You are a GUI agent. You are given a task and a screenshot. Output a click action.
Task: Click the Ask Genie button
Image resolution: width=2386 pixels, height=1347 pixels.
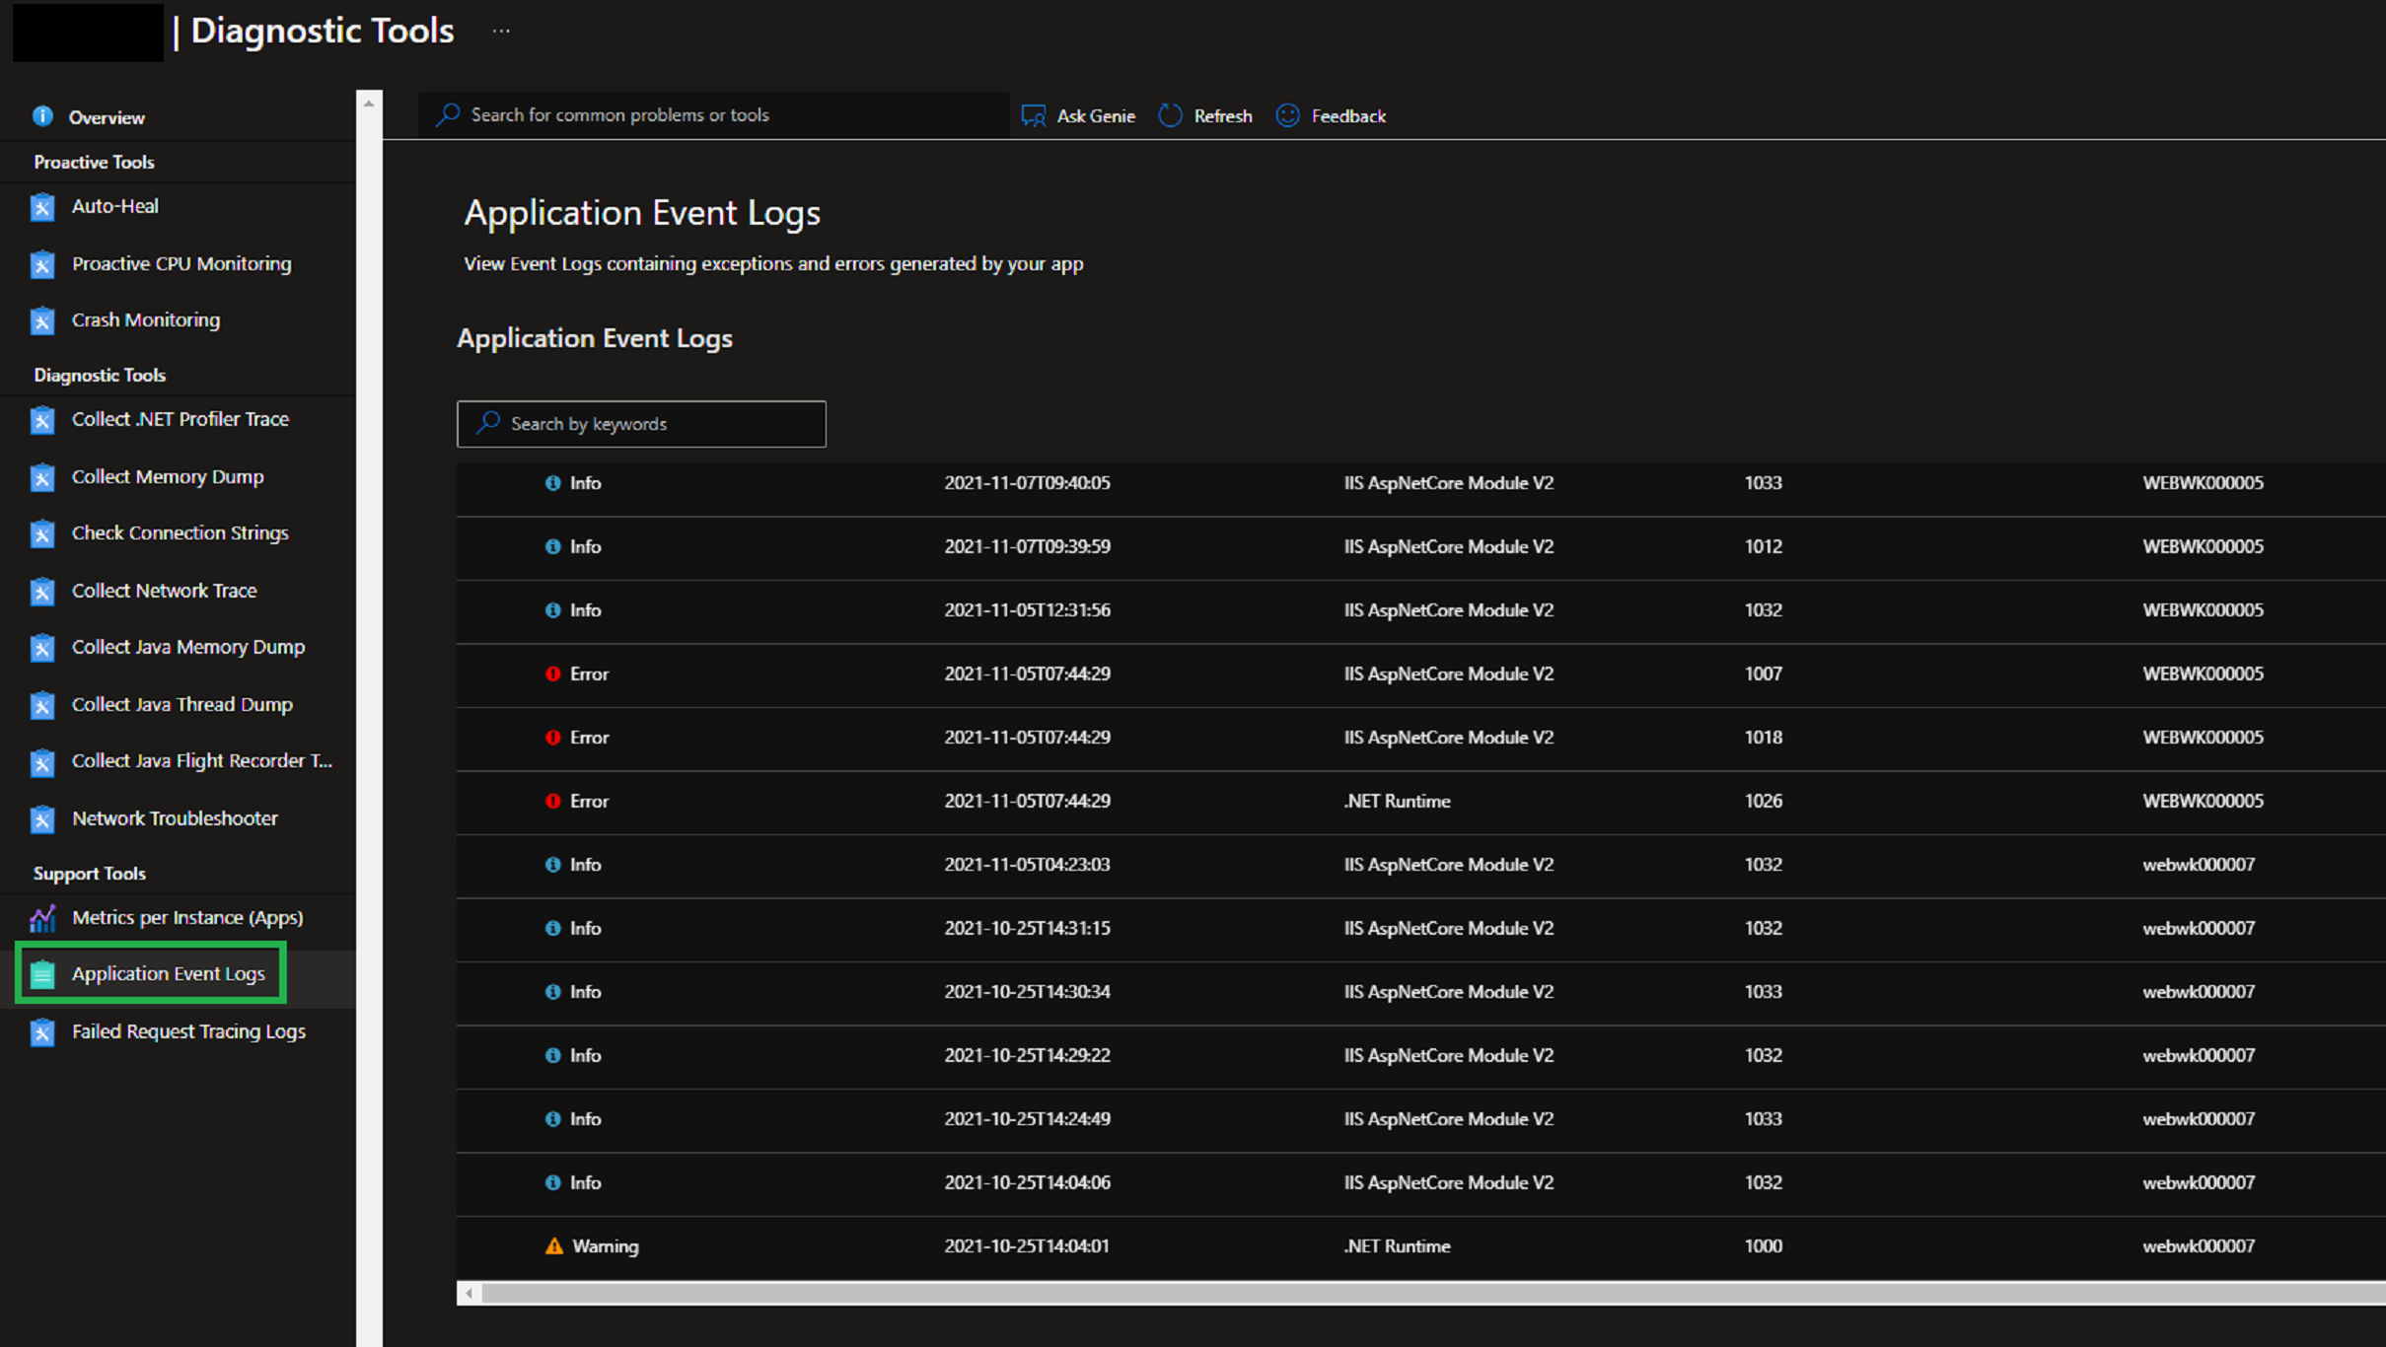pos(1078,115)
